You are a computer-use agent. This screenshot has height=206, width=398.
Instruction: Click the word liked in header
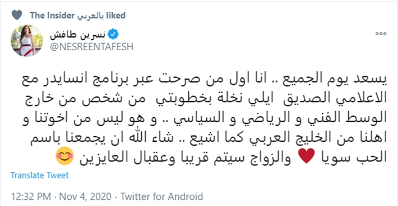(115, 16)
